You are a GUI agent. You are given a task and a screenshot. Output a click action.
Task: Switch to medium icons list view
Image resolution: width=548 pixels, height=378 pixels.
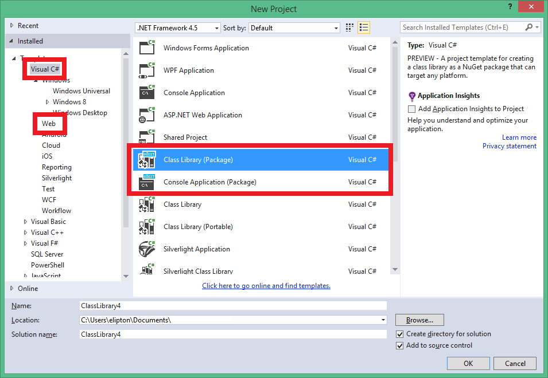coord(364,27)
